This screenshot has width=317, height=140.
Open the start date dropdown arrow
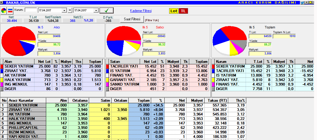click(64, 10)
